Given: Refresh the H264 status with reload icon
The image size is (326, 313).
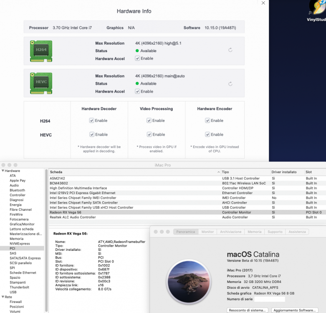Looking at the screenshot, I should pyautogui.click(x=230, y=50).
